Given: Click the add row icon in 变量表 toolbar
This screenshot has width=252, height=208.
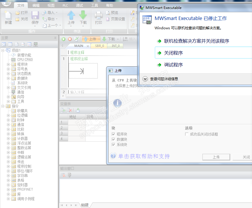Looking at the screenshot, I should pyautogui.click(x=63, y=110).
